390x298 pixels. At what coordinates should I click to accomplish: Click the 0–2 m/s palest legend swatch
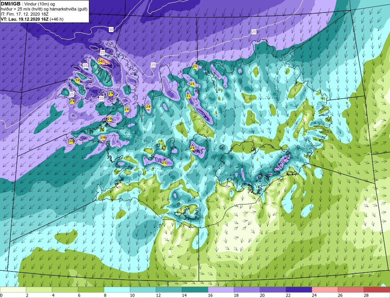(x=13, y=289)
